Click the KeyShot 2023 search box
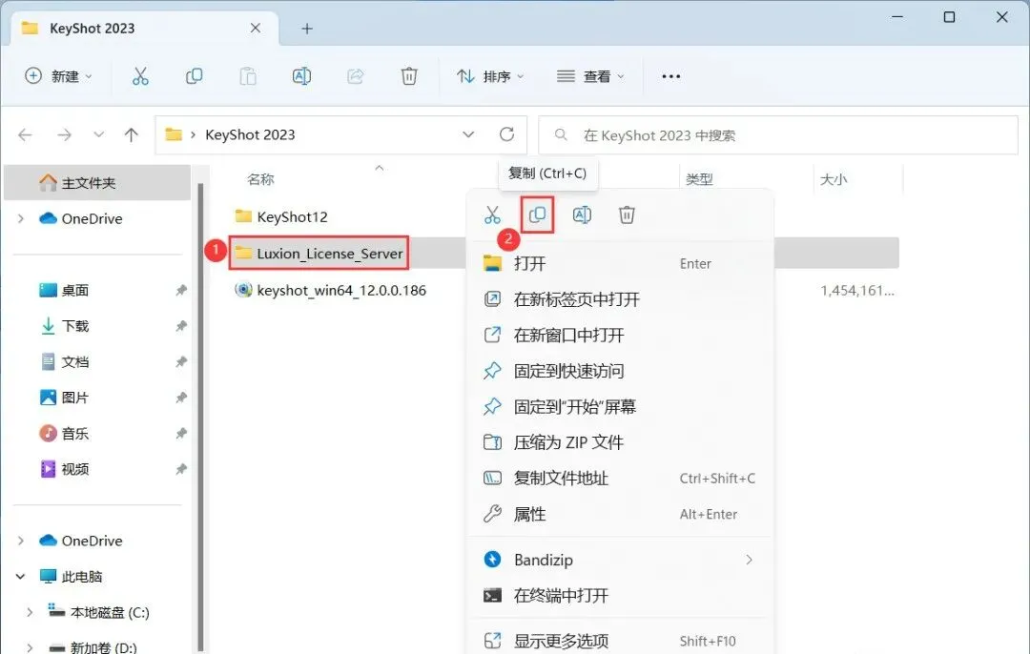 [x=778, y=135]
